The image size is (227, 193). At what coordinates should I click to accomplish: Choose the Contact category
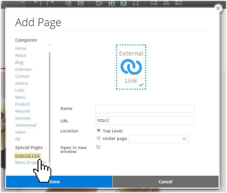[22, 76]
